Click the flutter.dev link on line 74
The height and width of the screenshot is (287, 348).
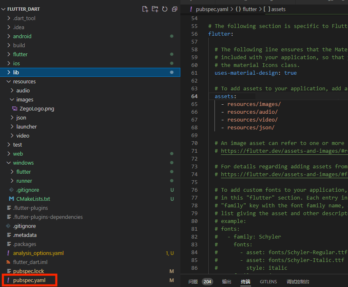coord(284,174)
